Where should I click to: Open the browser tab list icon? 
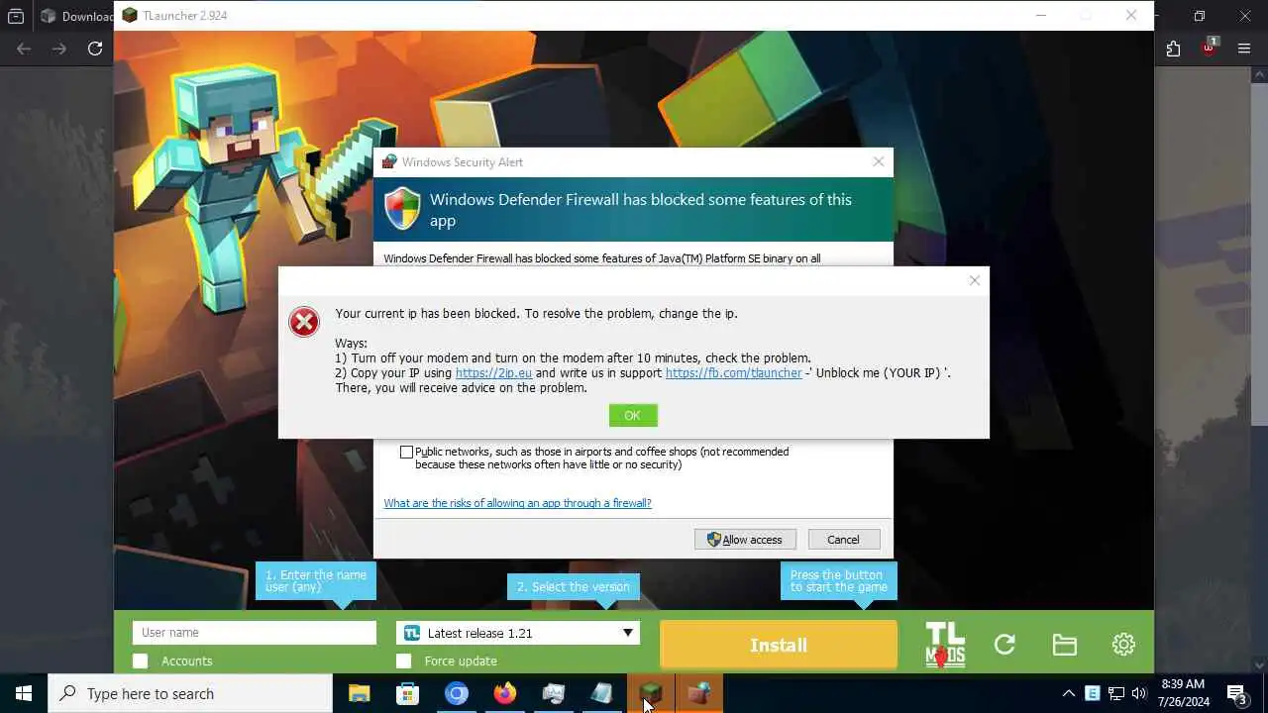coord(16,16)
